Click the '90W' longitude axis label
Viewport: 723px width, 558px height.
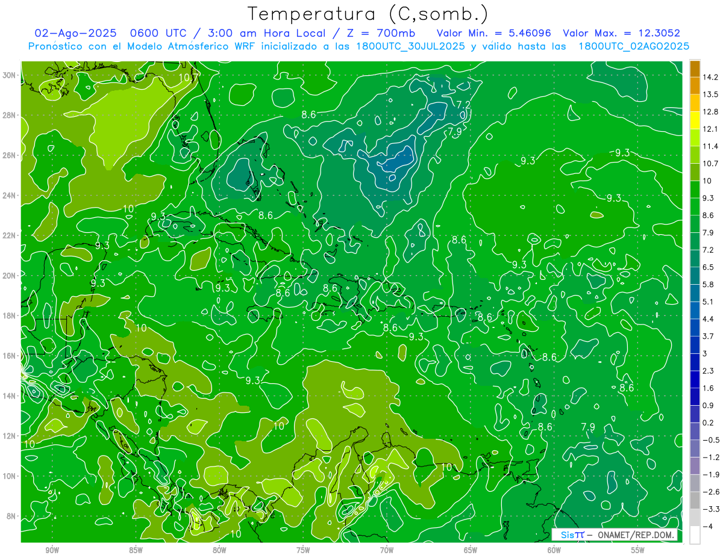(x=52, y=550)
